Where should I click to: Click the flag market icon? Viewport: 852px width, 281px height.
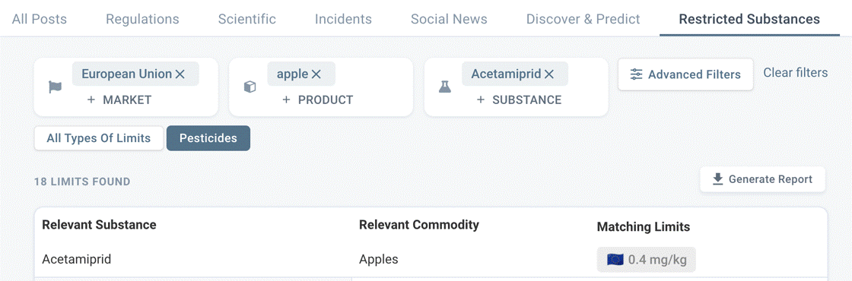pos(55,87)
